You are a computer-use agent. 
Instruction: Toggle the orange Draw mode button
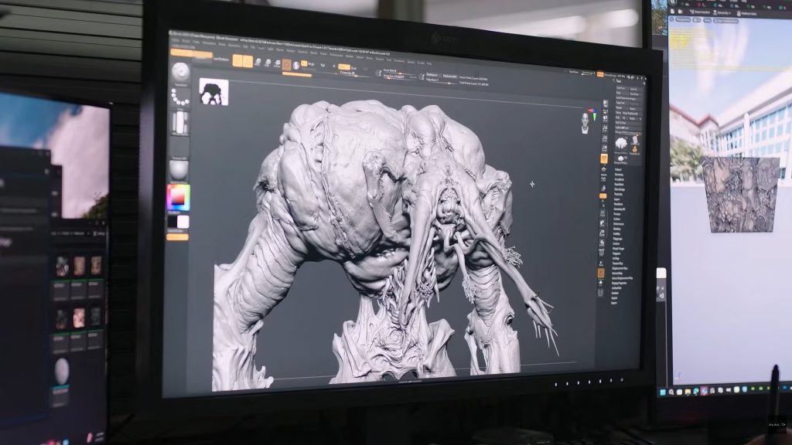(247, 62)
